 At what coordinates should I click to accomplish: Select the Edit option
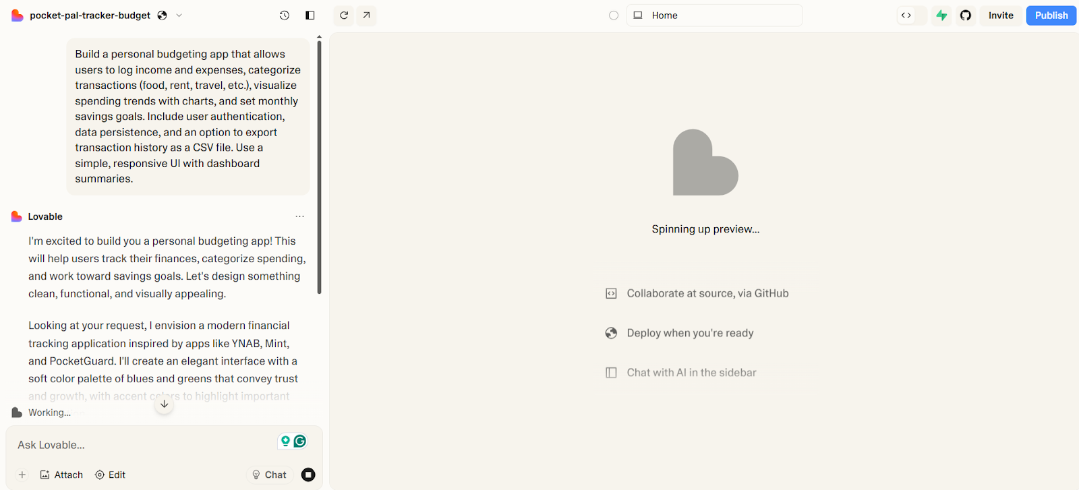(x=111, y=474)
